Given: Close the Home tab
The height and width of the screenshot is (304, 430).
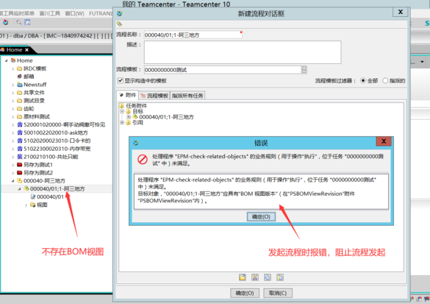Looking at the screenshot, I should 27,50.
